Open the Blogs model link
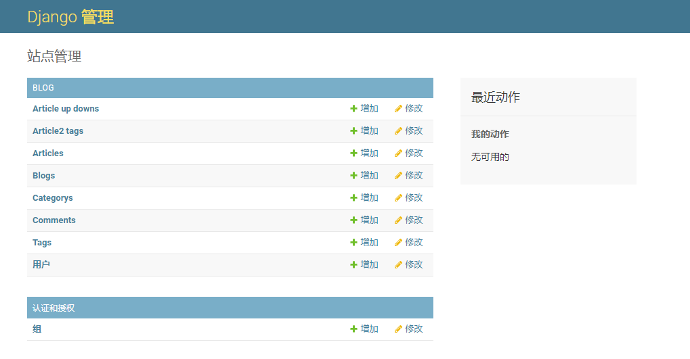 click(43, 175)
